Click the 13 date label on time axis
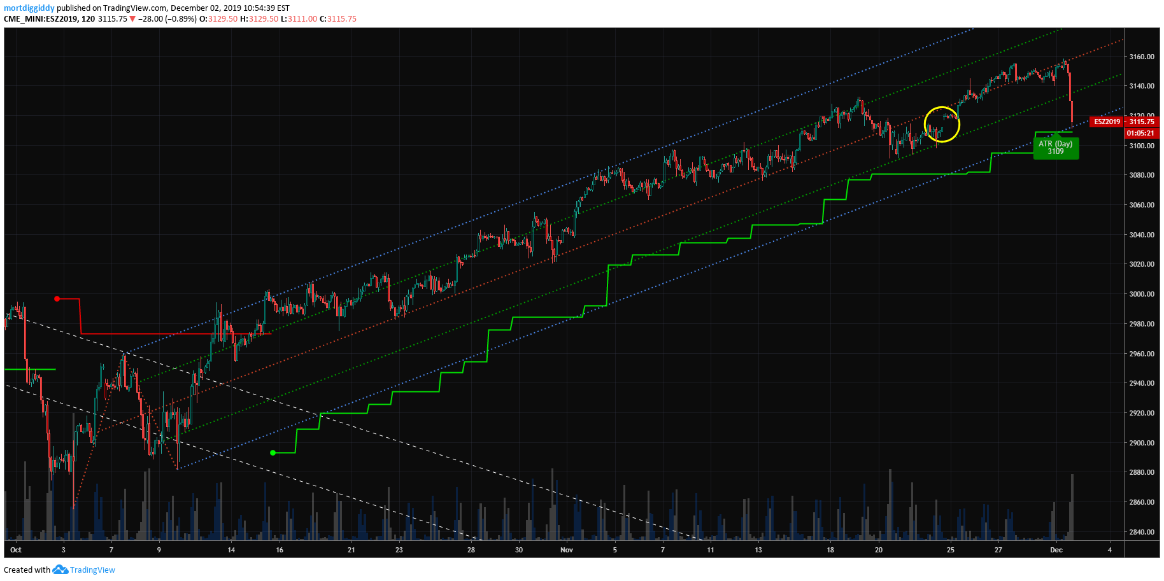Screen dimensions: 1164x581 tap(758, 550)
